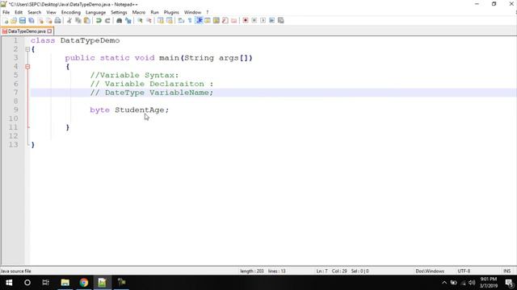Toggle synchronized vertical scrolling
The width and height of the screenshot is (517, 290).
pos(160,20)
